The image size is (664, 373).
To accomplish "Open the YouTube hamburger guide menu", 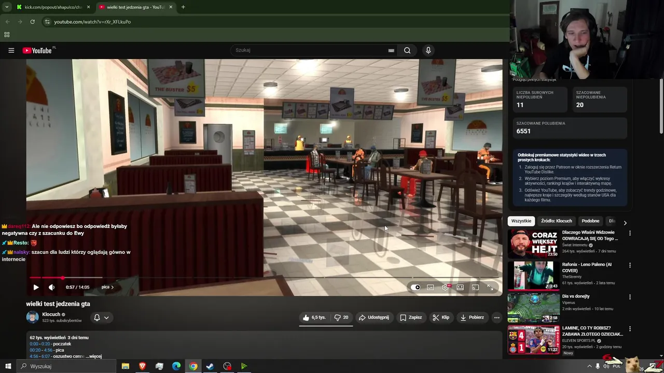I will click(x=11, y=50).
